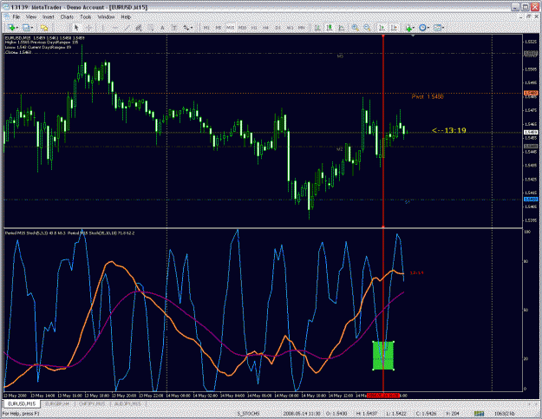542x419 pixels.
Task: Display chart as Candlesticks
Action: tap(330, 28)
